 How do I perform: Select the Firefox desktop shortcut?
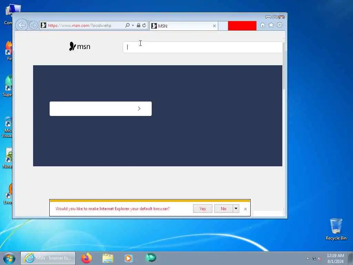[x=9, y=51]
